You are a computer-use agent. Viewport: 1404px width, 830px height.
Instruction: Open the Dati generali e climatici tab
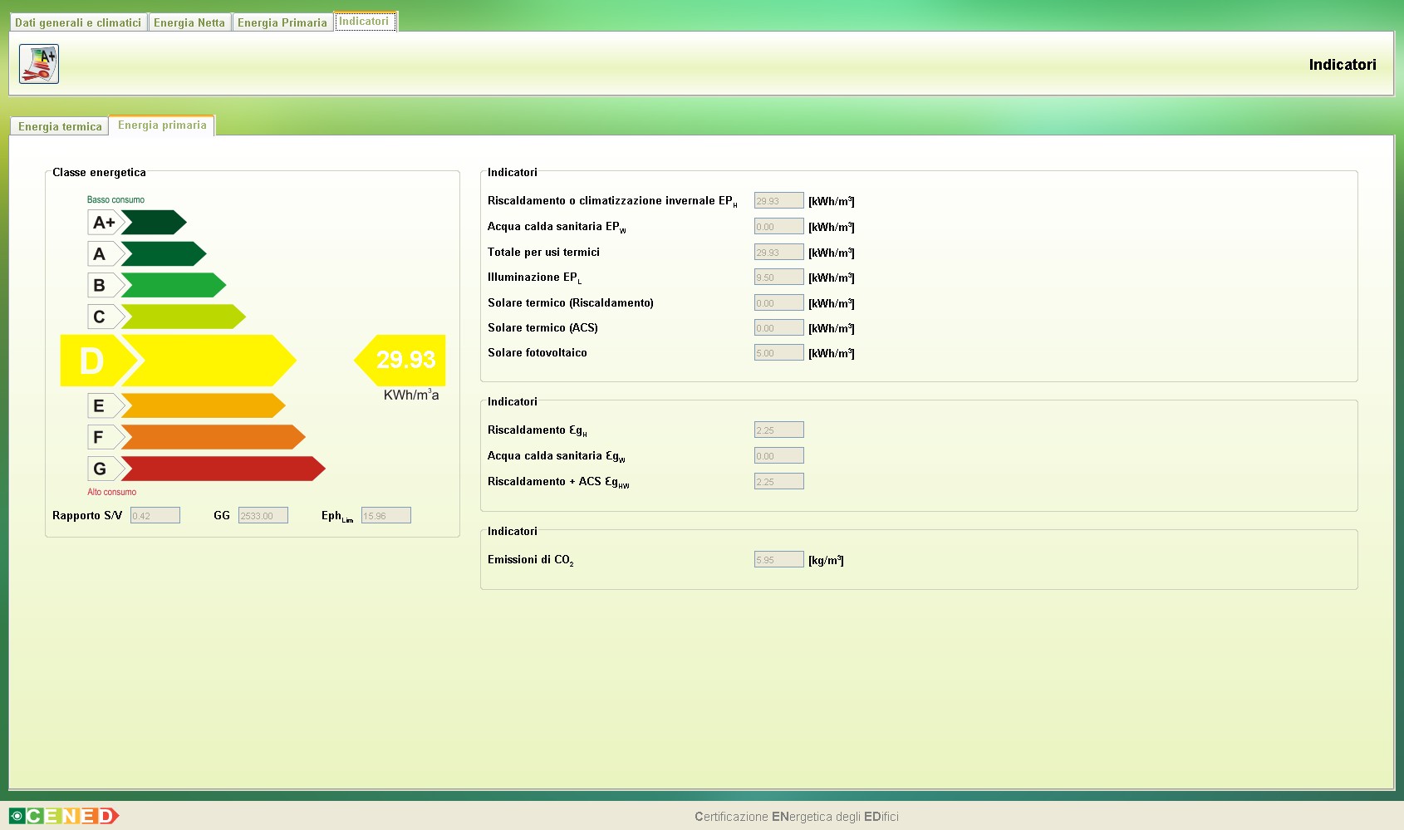click(x=78, y=22)
